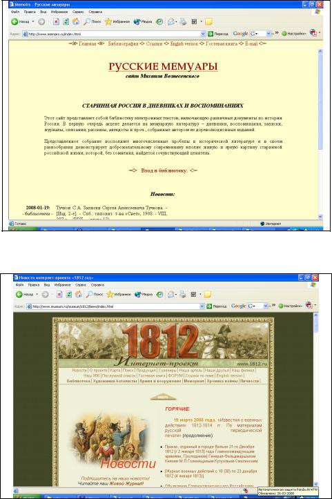Screen dimensions: 332x499
Task: Click the Новости illustration on 1812 page
Action: click(x=110, y=442)
